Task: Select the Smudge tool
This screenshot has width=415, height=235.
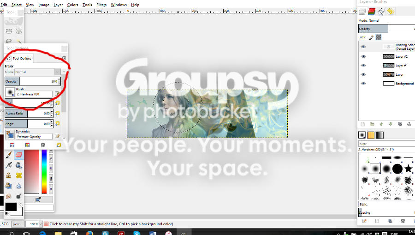Action: click(x=8, y=196)
